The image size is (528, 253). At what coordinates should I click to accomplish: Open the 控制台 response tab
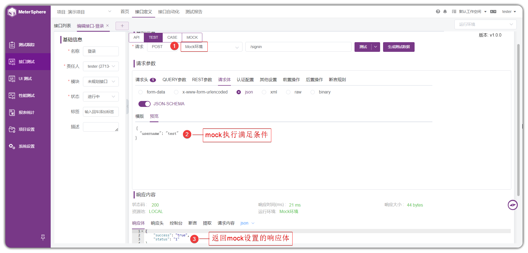tap(176, 223)
